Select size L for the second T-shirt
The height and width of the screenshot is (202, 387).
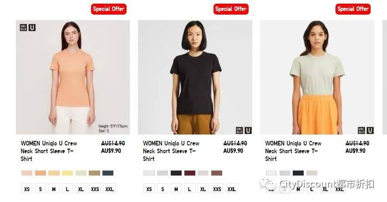pos(189,189)
